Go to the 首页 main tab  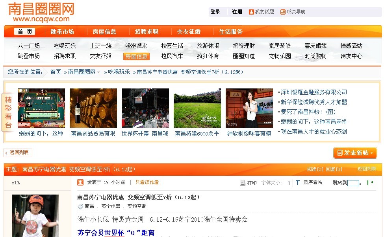point(24,31)
